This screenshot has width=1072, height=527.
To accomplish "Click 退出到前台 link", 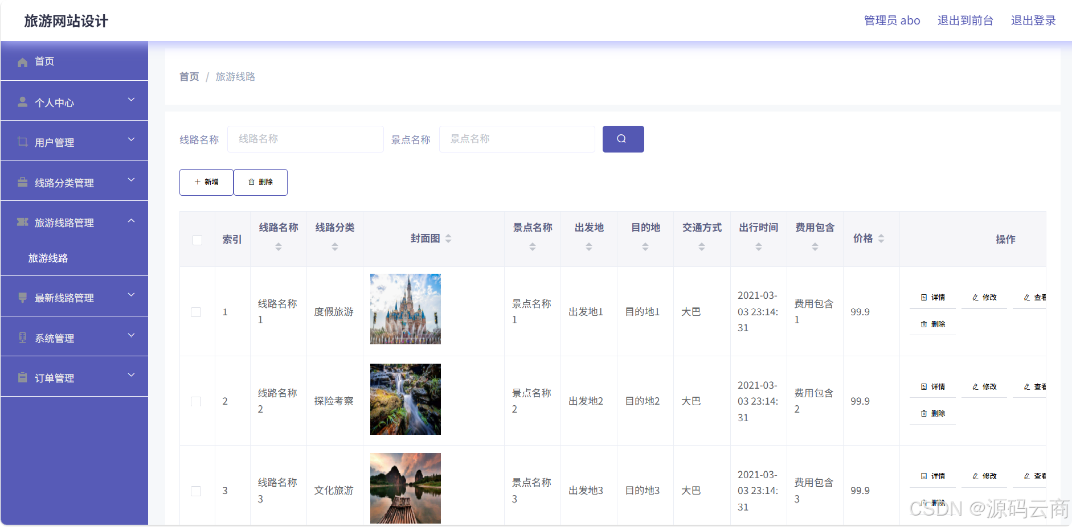I will 965,20.
